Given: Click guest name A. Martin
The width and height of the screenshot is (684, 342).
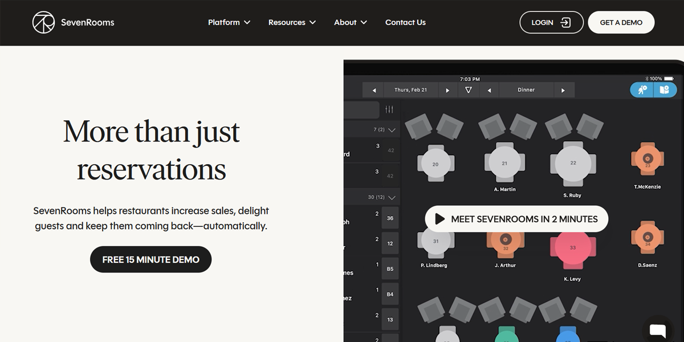Looking at the screenshot, I should coord(504,189).
